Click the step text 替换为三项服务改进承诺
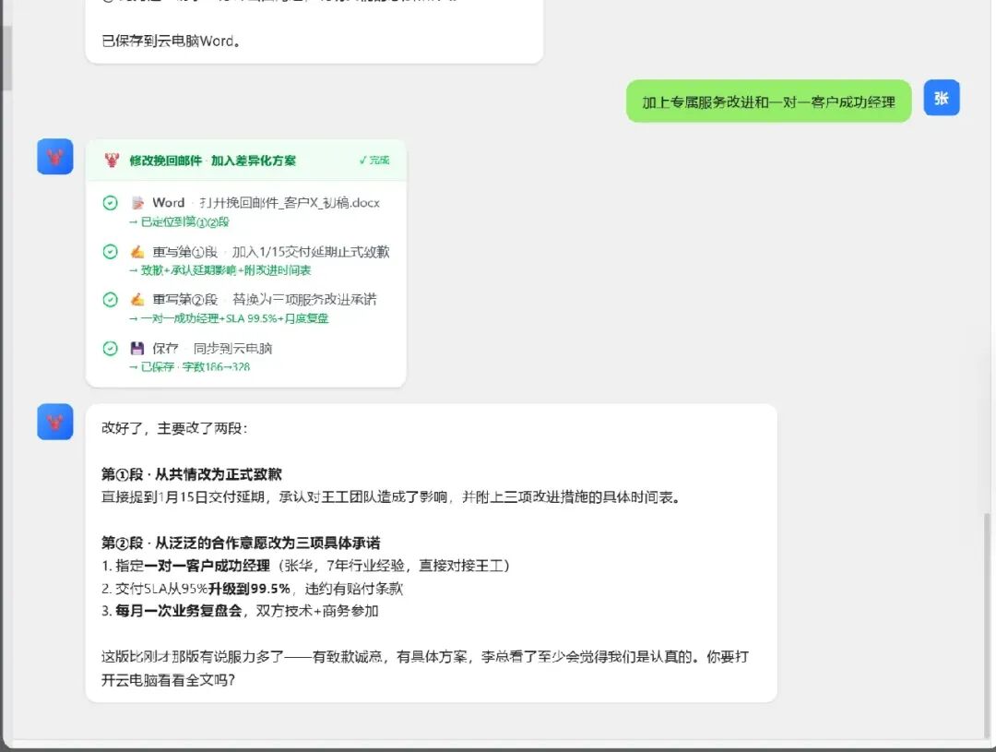This screenshot has width=996, height=752. coord(304,299)
